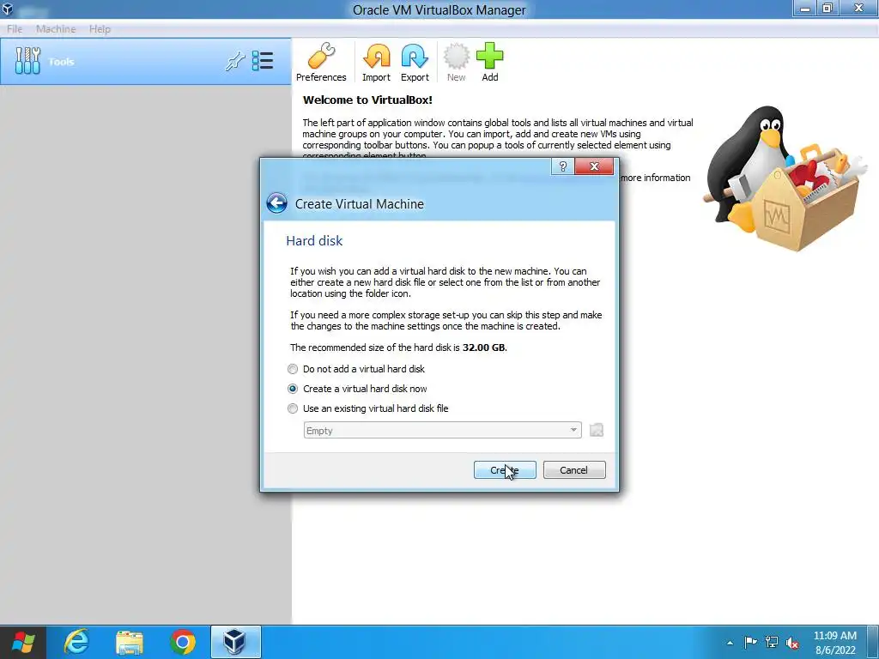Click the Tux penguin toolbox image
The image size is (879, 659).
click(785, 177)
